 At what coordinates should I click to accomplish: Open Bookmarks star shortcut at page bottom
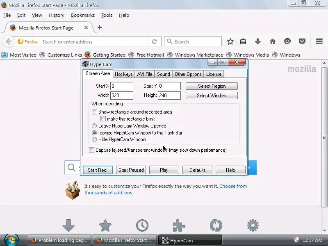click(105, 225)
